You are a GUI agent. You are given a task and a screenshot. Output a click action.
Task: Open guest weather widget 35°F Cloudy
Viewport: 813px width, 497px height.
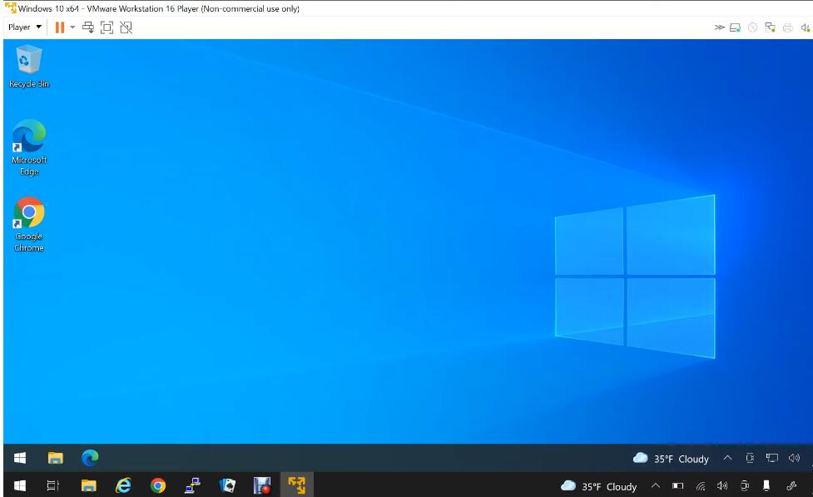click(x=671, y=459)
